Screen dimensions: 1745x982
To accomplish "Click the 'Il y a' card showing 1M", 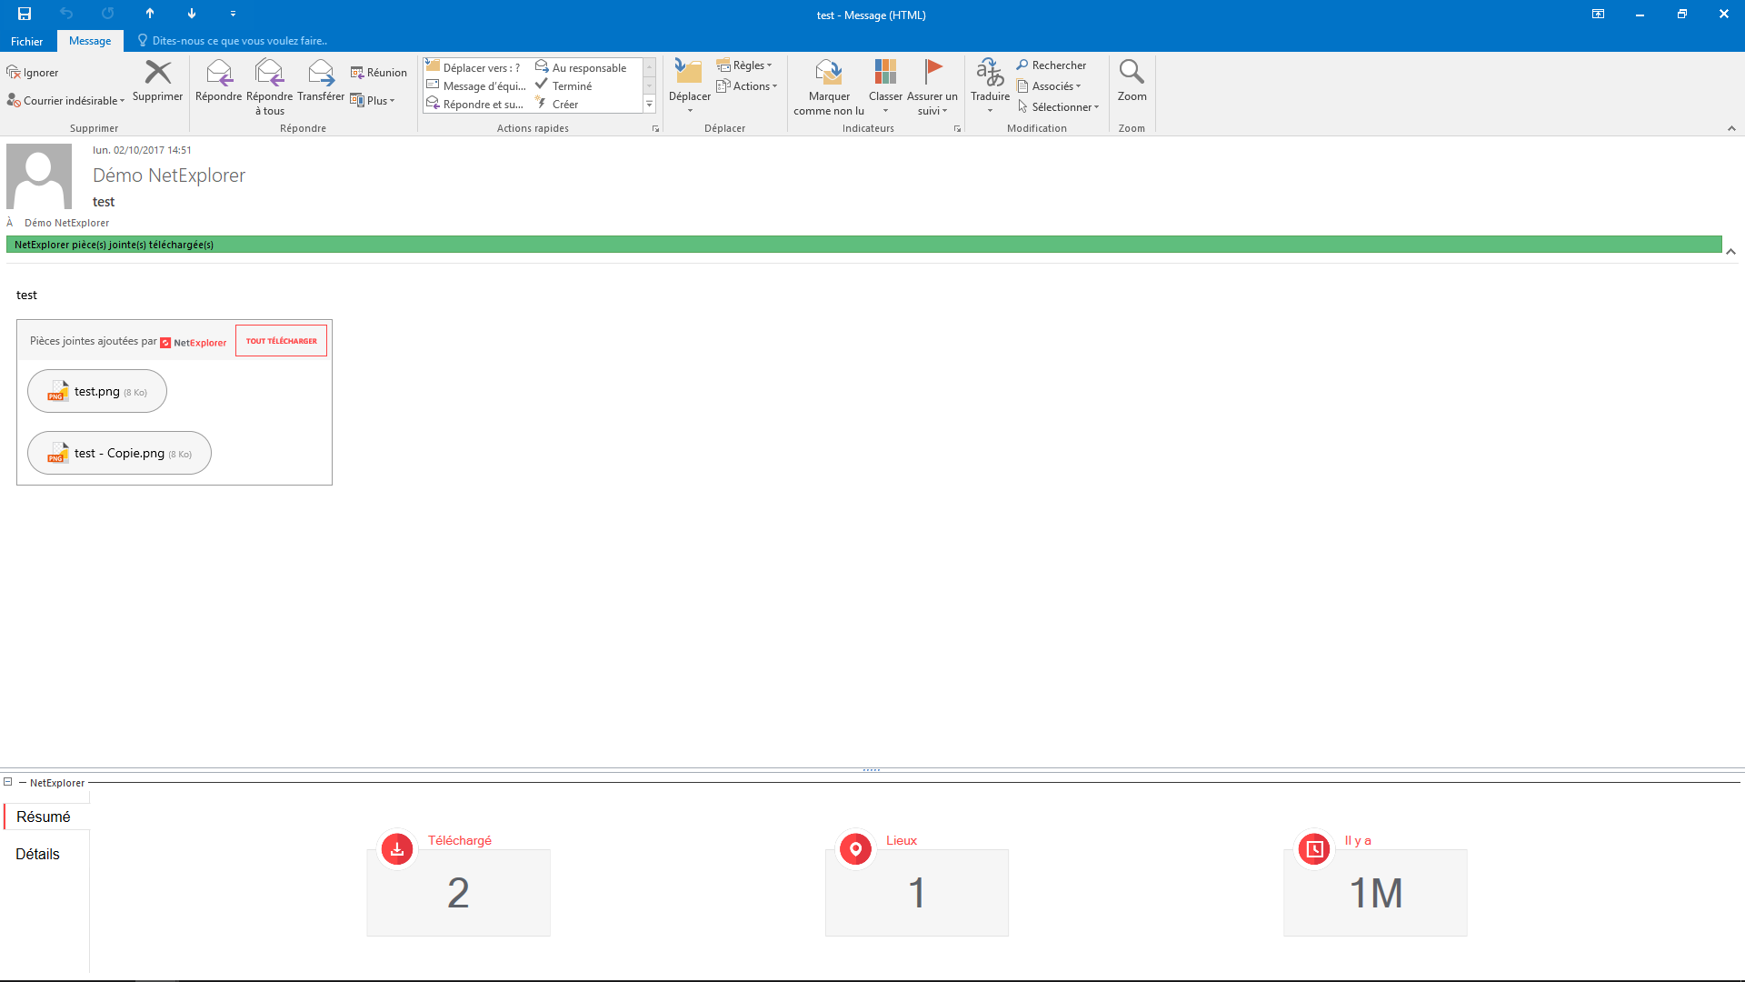I will [x=1375, y=893].
